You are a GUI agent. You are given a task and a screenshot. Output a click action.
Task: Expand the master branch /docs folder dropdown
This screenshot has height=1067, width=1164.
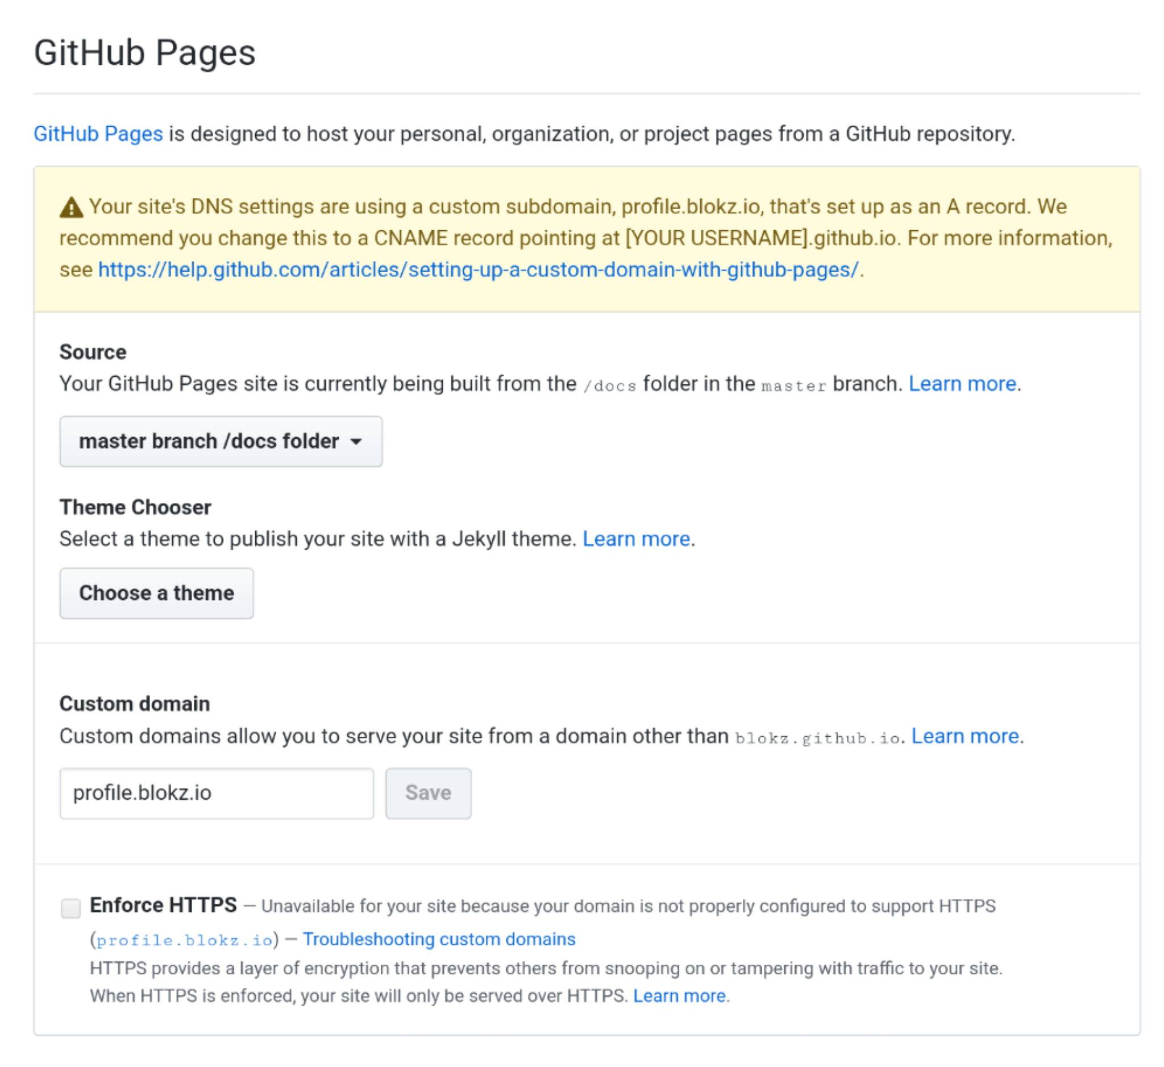(x=221, y=442)
